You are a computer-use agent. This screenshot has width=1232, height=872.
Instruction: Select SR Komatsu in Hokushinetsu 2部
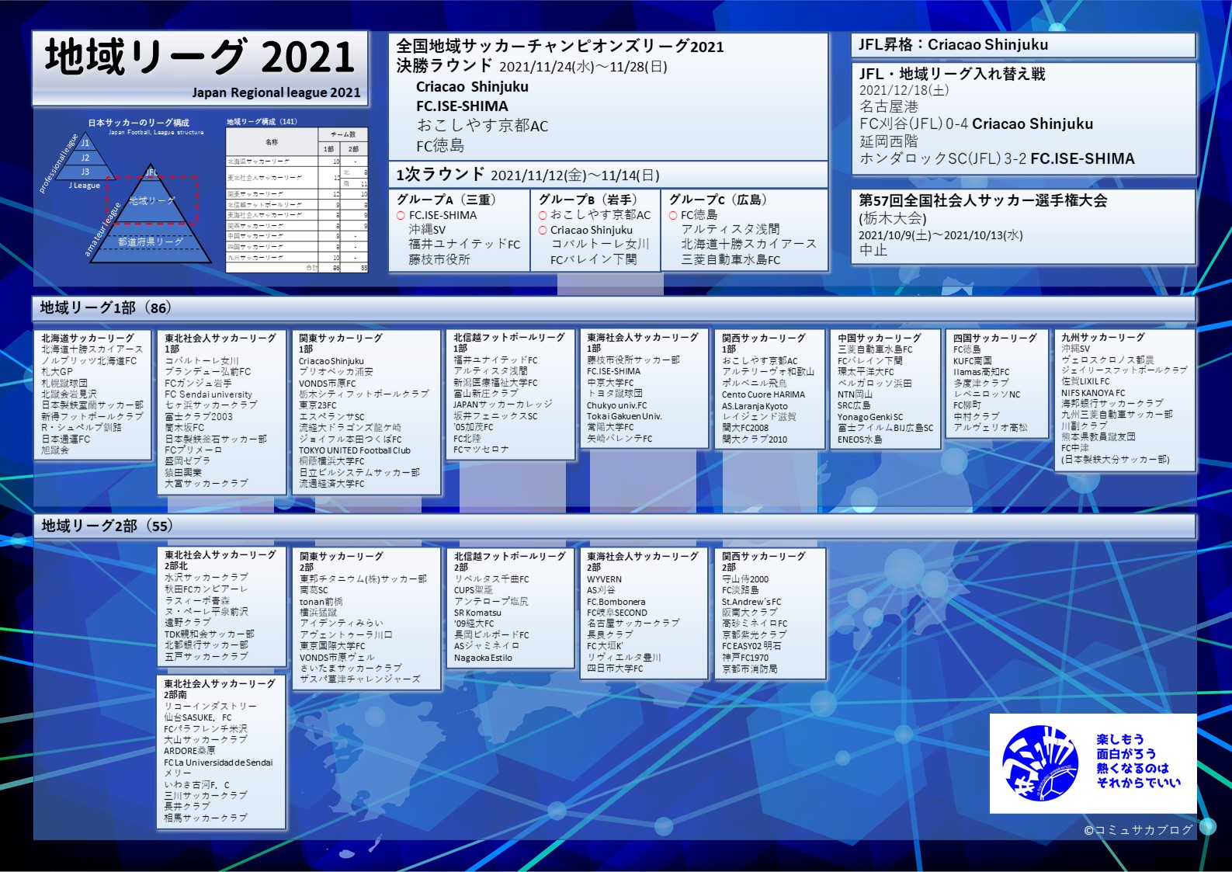click(x=477, y=613)
